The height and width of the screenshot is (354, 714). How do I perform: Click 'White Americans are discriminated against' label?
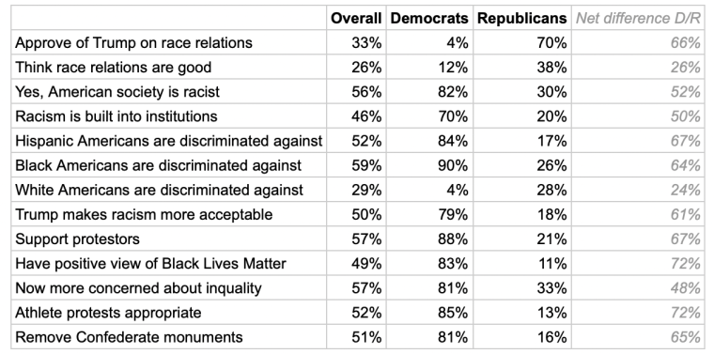pyautogui.click(x=159, y=191)
